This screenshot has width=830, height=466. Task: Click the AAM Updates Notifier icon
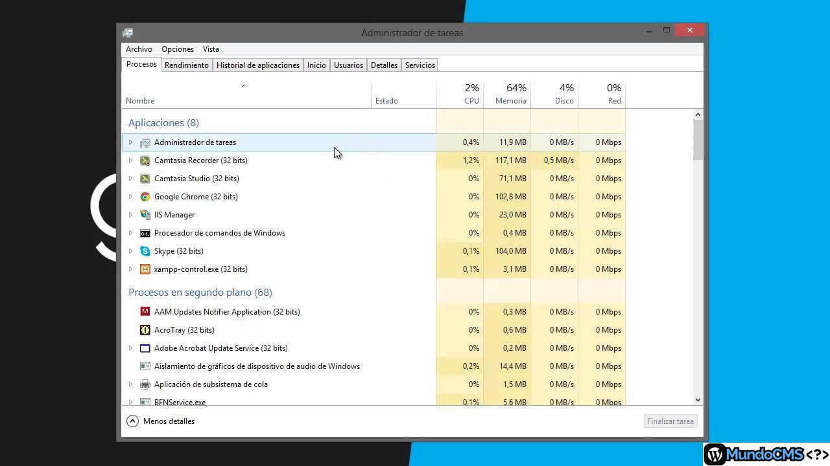[145, 312]
